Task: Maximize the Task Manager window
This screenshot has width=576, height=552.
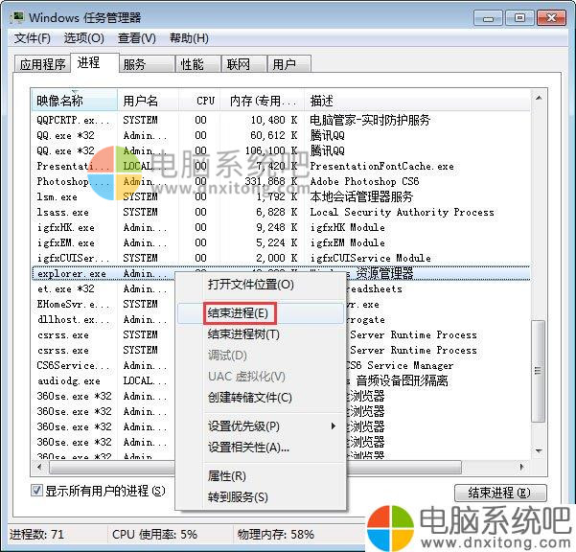Action: (x=519, y=17)
